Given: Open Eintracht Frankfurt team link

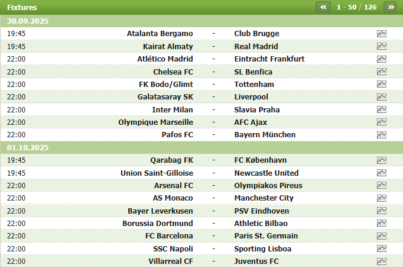Looking at the screenshot, I should coord(269,59).
